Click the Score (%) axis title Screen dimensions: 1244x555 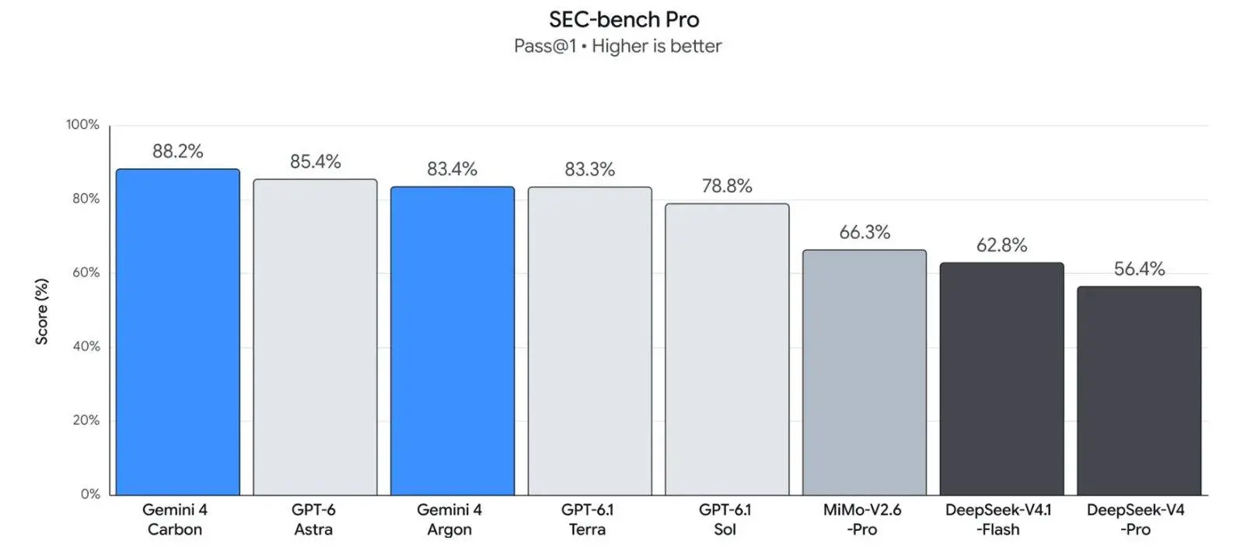click(x=42, y=311)
